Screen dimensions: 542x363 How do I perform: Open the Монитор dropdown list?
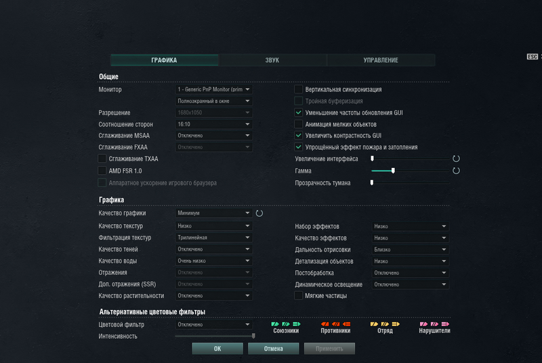pos(213,89)
